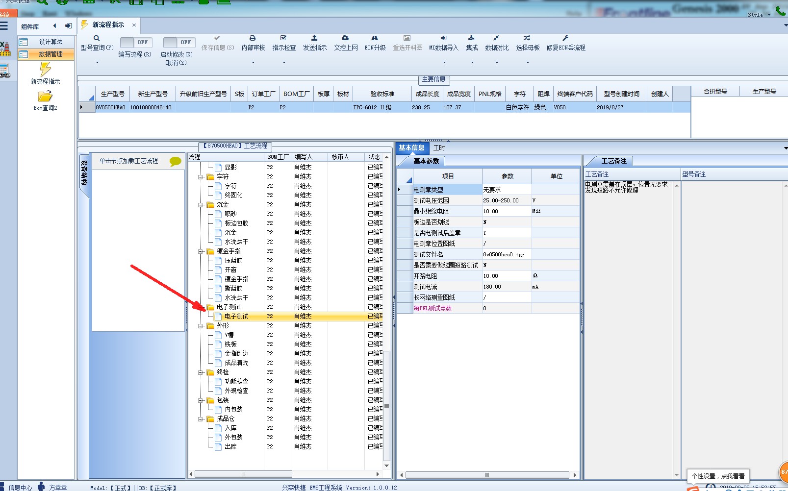The height and width of the screenshot is (491, 788).
Task: Open the Style dropdown at top right
Action: click(x=759, y=15)
